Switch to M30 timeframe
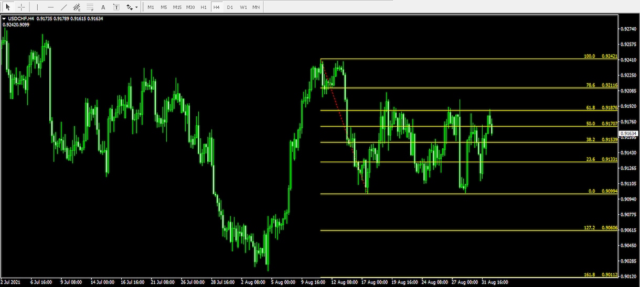The width and height of the screenshot is (640, 287). click(x=190, y=7)
